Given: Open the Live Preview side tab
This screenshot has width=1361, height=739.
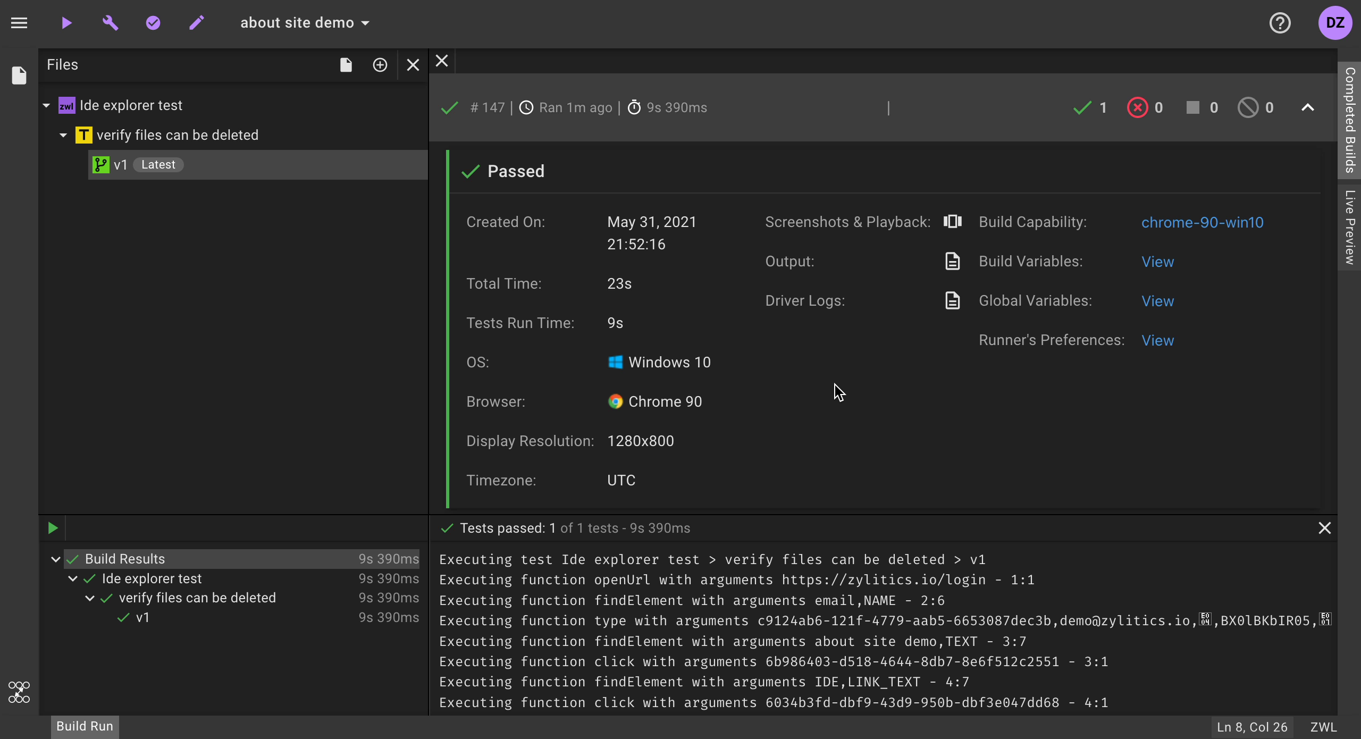Looking at the screenshot, I should click(x=1349, y=227).
